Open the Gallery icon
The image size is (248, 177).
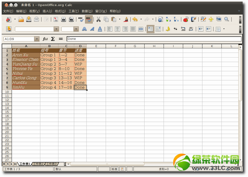[219, 19]
